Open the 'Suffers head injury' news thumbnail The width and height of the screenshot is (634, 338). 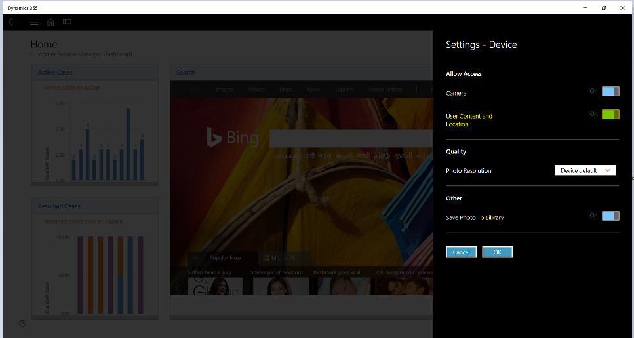click(x=215, y=286)
